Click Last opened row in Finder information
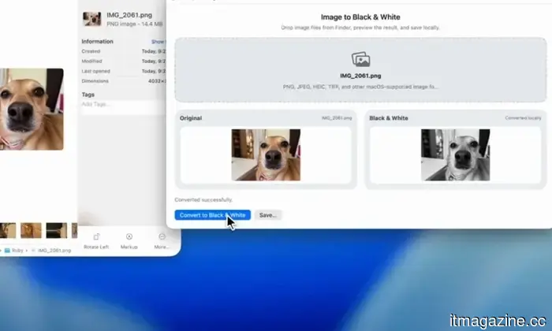Viewport: 552px width, 331px height. point(123,71)
